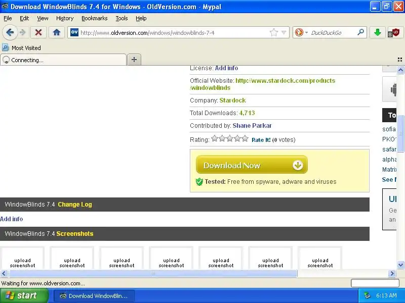Click the horizontal scrollbar thumb
Viewport: 405px width, 303px height.
point(153,273)
